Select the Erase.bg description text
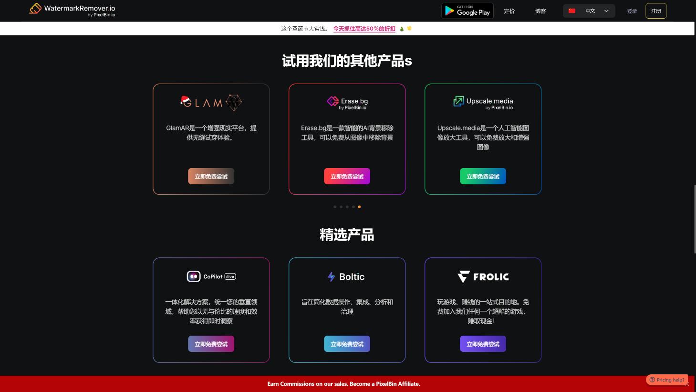This screenshot has height=392, width=696. coord(347,133)
